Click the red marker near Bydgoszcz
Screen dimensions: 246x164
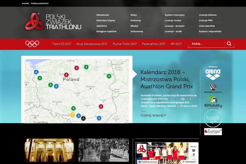point(66,75)
